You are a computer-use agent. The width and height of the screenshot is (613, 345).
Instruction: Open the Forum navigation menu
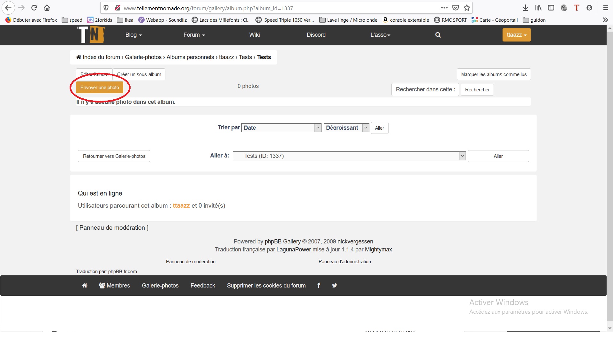coord(194,35)
